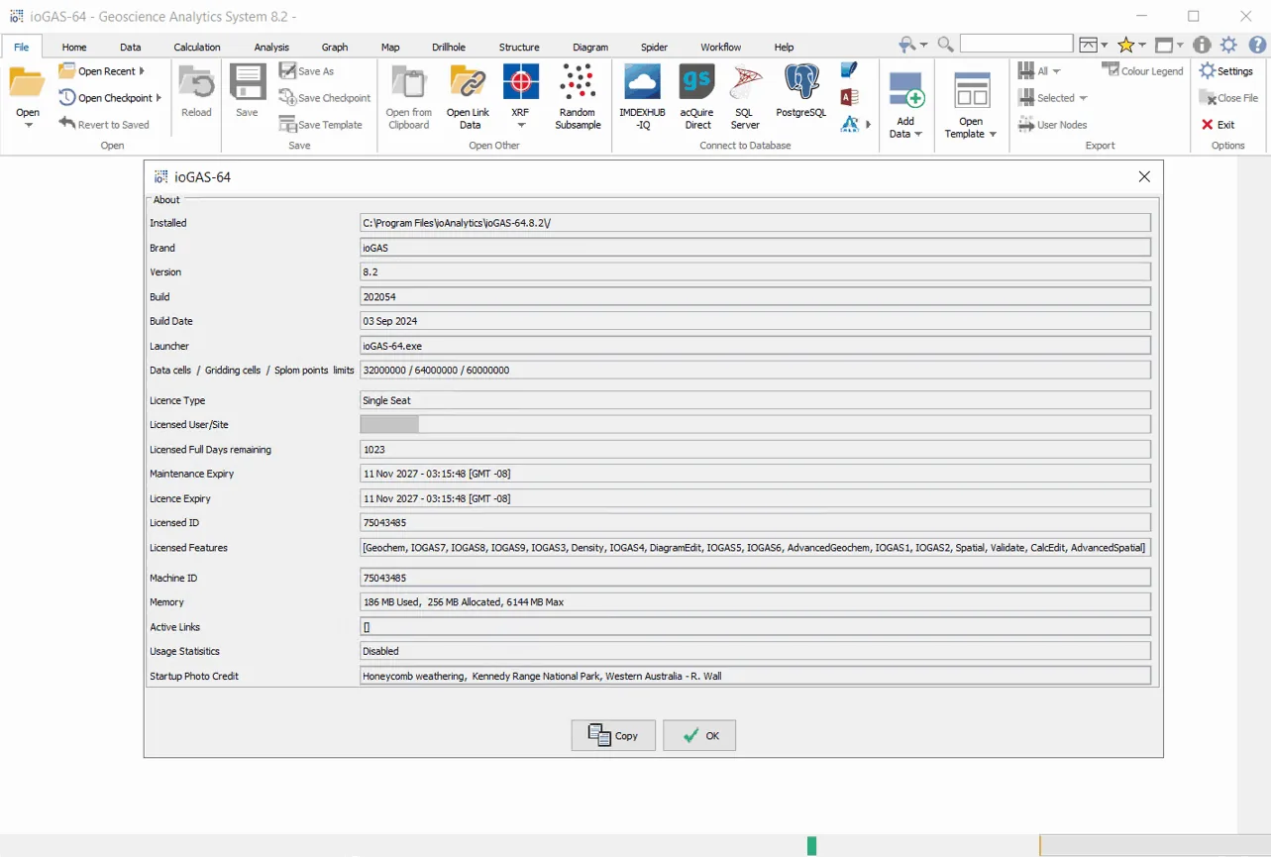
Task: Click Save Template
Action: click(321, 125)
